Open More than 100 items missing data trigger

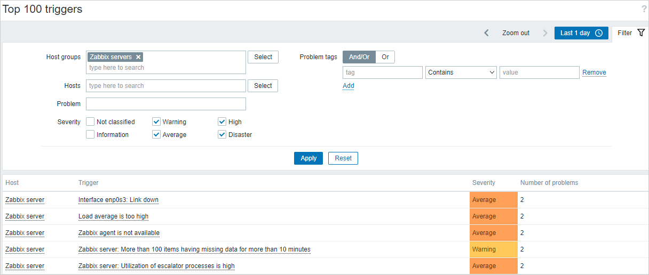(194, 249)
